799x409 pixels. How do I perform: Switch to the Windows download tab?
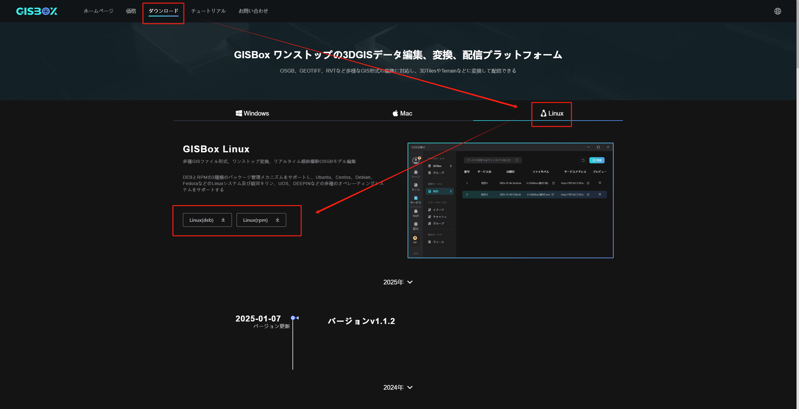click(252, 113)
